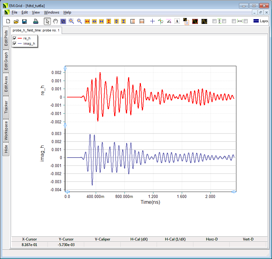Click the Save floppy disk icon
The width and height of the screenshot is (272, 259).
pyautogui.click(x=24, y=21)
